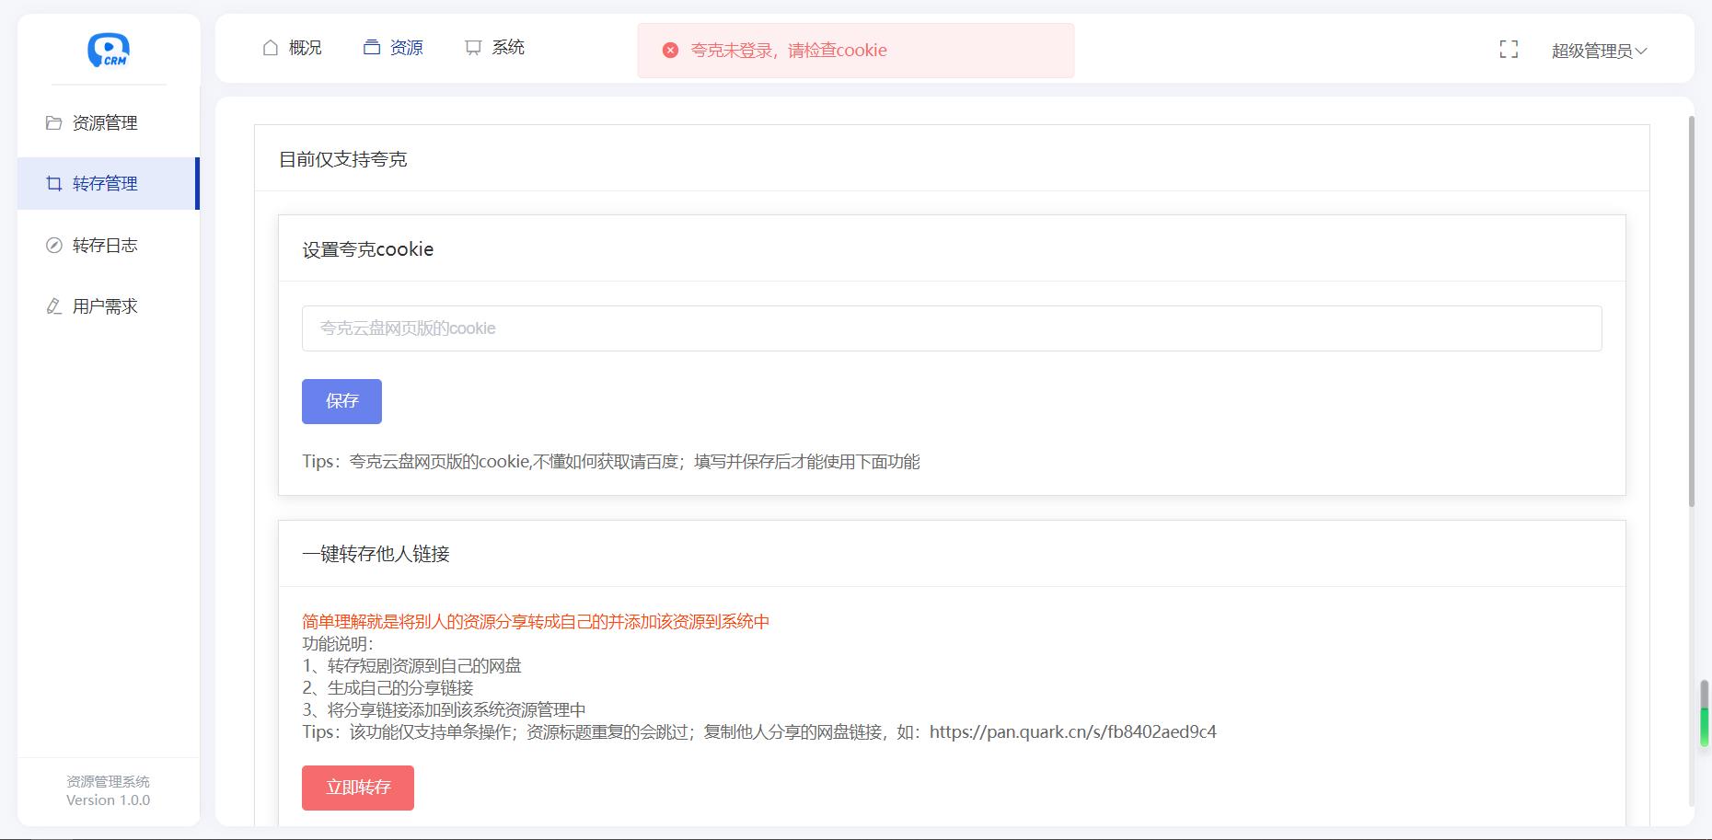
Task: Click the 设置夸克cookie card title
Action: [x=368, y=249]
